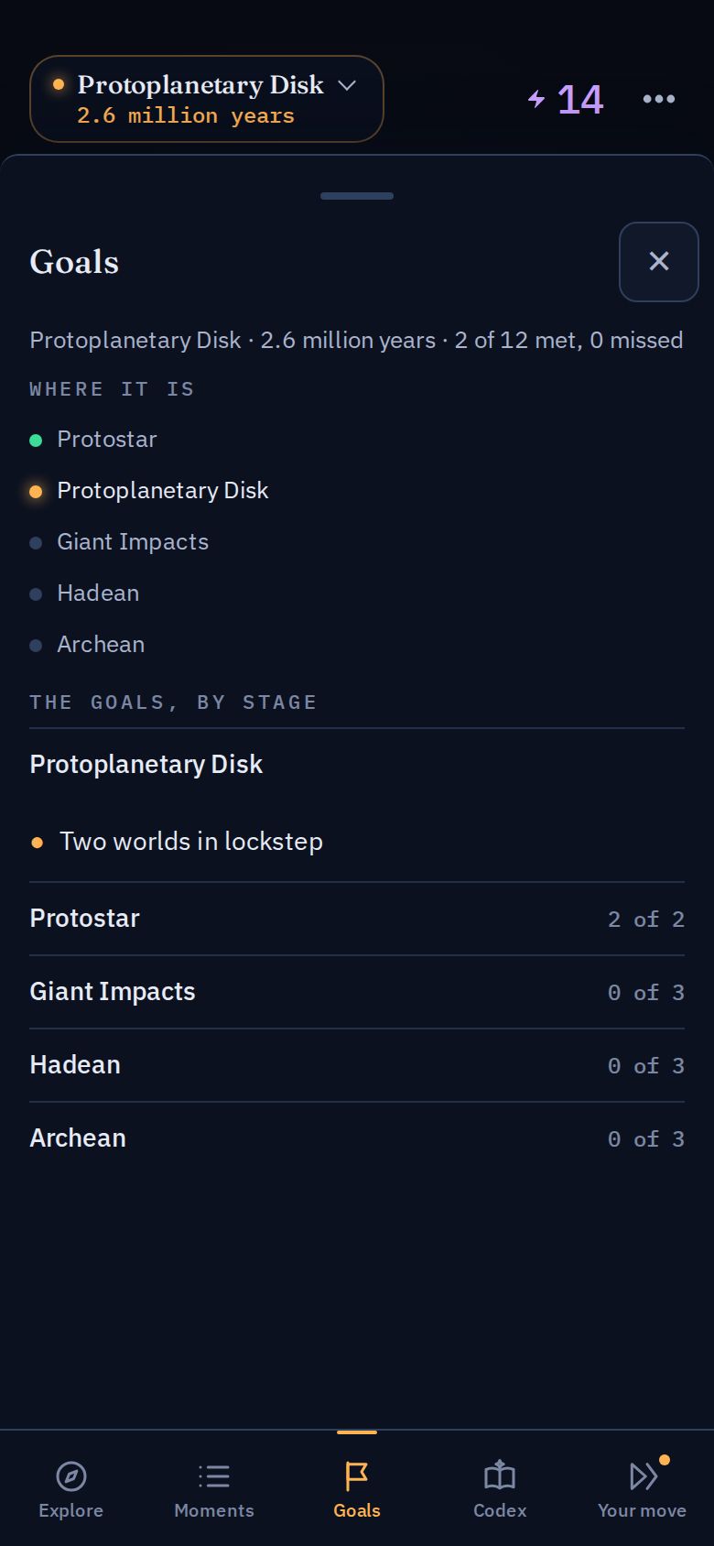Open the three-dot more options menu
714x1546 pixels.
[659, 99]
